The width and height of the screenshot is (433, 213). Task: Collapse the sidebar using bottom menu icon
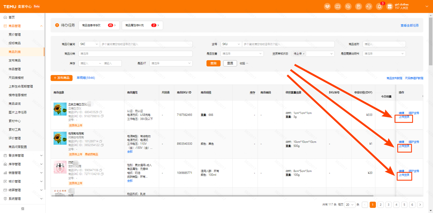coord(22,209)
